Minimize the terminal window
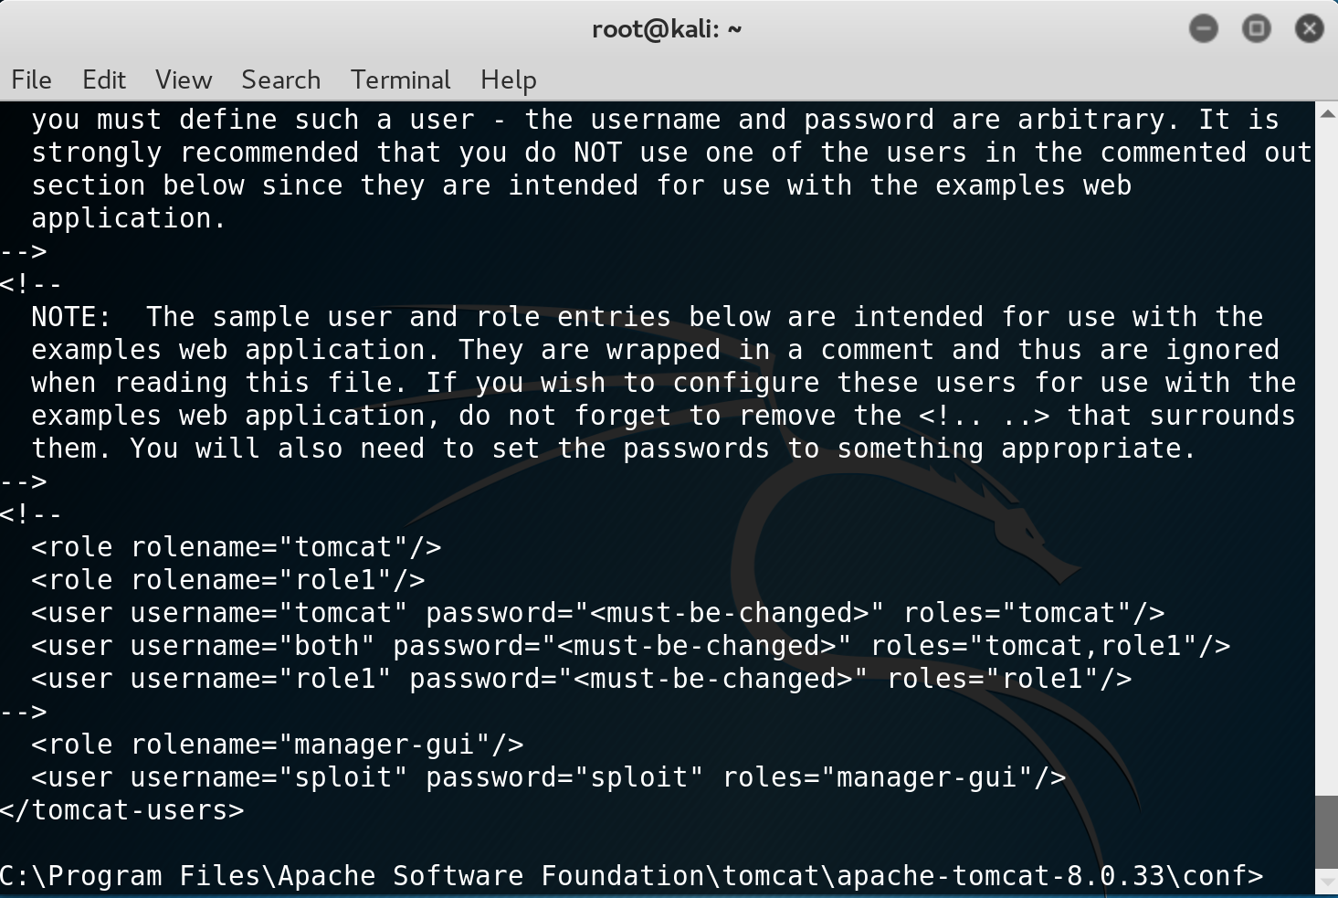Image resolution: width=1338 pixels, height=898 pixels. tap(1204, 29)
